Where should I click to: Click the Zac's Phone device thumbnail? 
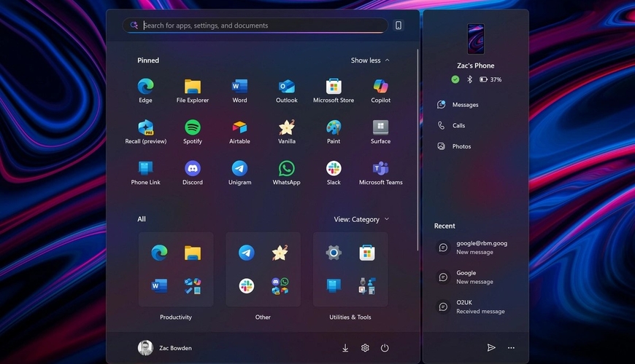[475, 39]
